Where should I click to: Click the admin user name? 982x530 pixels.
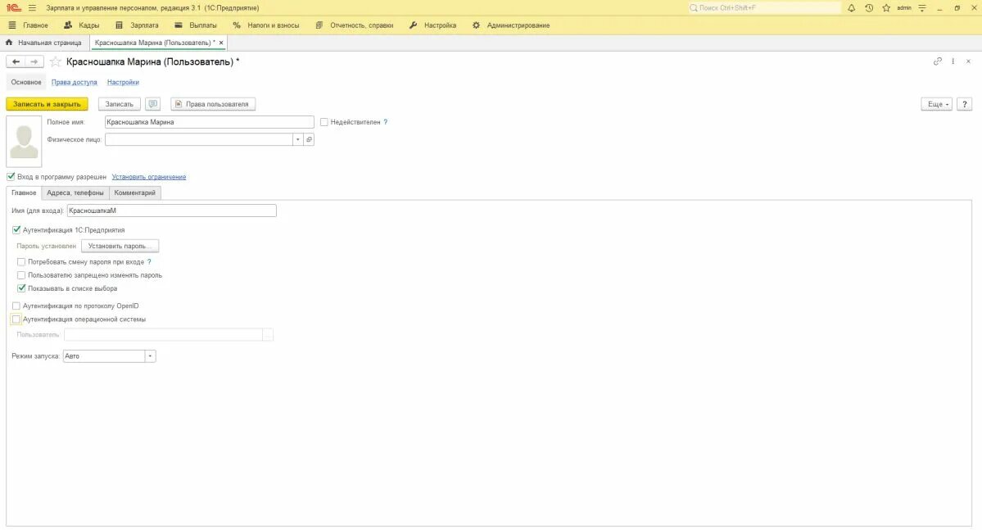(x=903, y=8)
